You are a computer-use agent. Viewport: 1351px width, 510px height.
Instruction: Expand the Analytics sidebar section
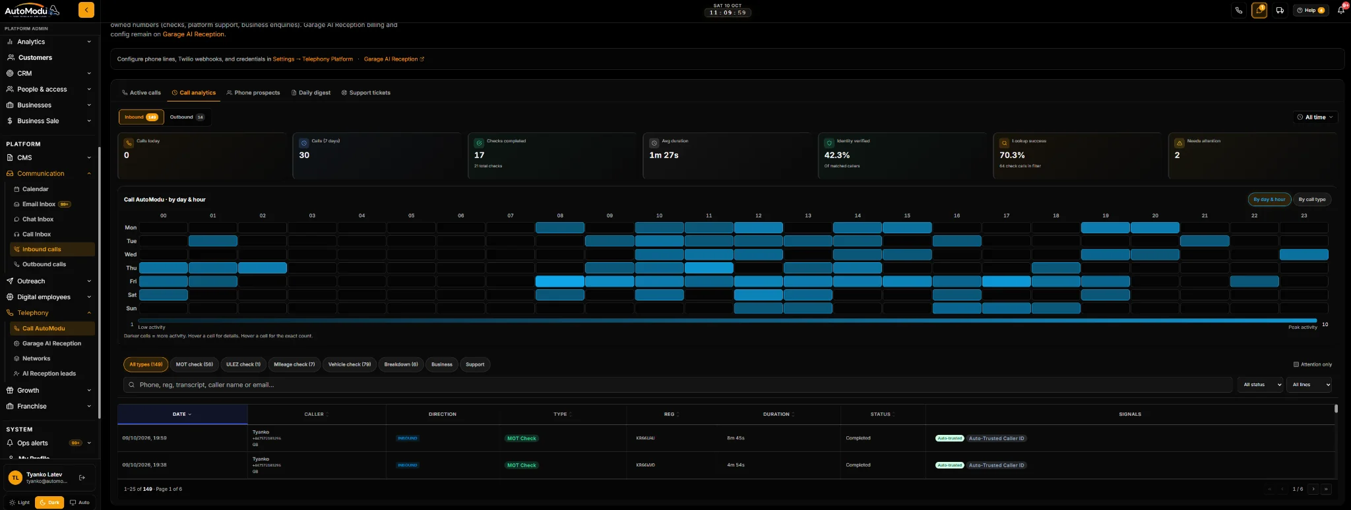49,42
